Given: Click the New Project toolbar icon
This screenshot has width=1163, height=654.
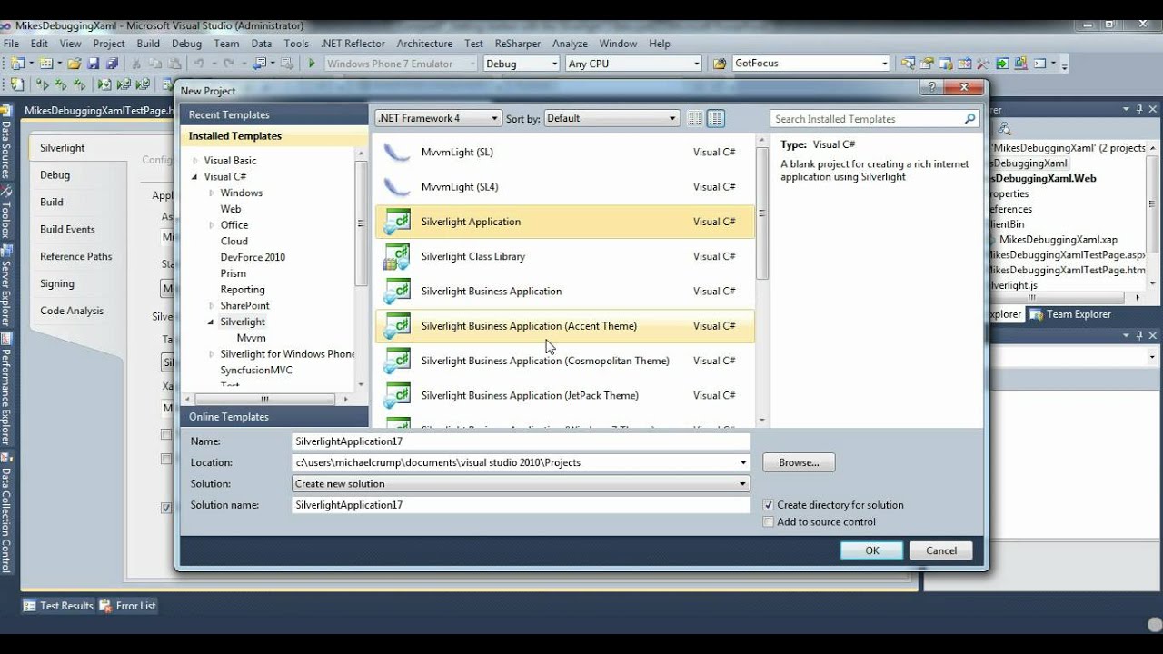Looking at the screenshot, I should (17, 64).
